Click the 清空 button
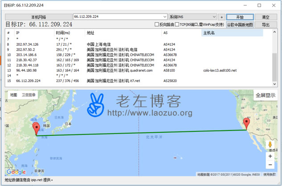Image resolution: width=282 pixels, height=186 pixels. pos(266,16)
